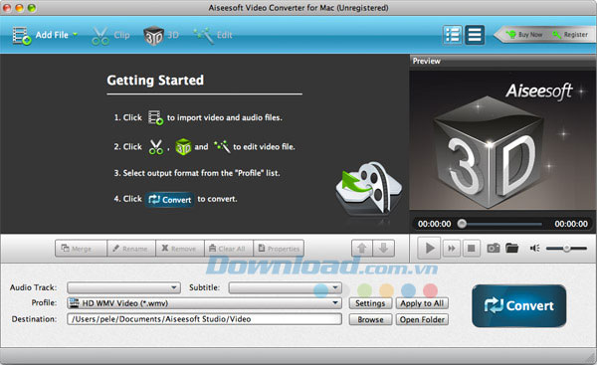Play the preview video

(x=429, y=249)
